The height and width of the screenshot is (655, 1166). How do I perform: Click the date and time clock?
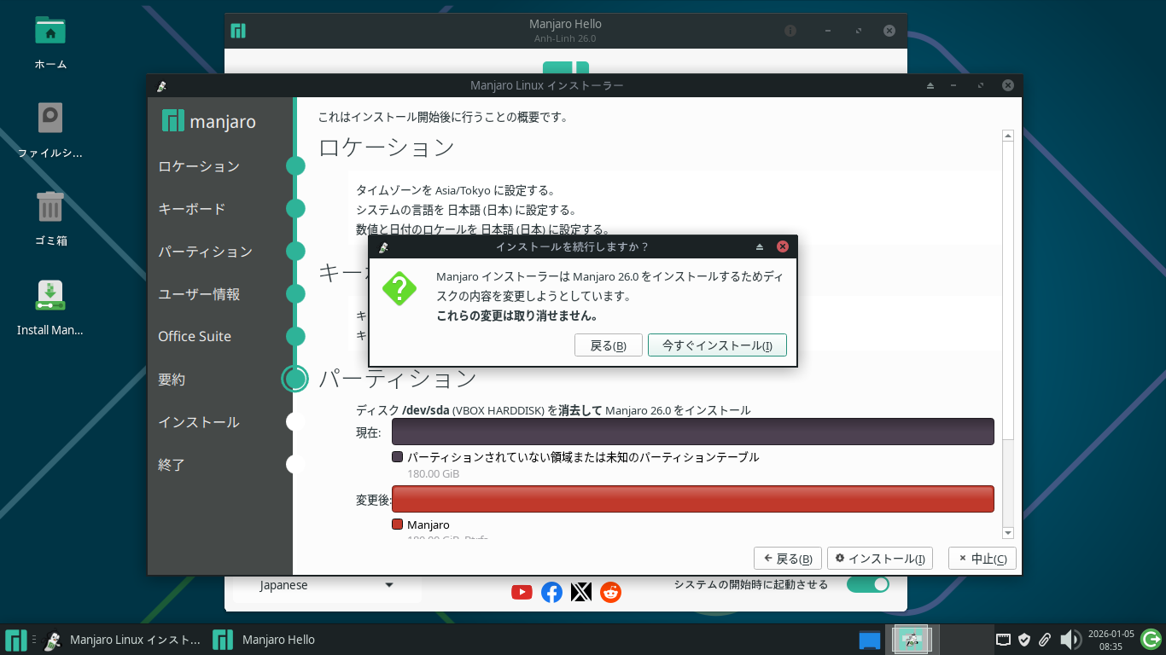click(x=1111, y=640)
